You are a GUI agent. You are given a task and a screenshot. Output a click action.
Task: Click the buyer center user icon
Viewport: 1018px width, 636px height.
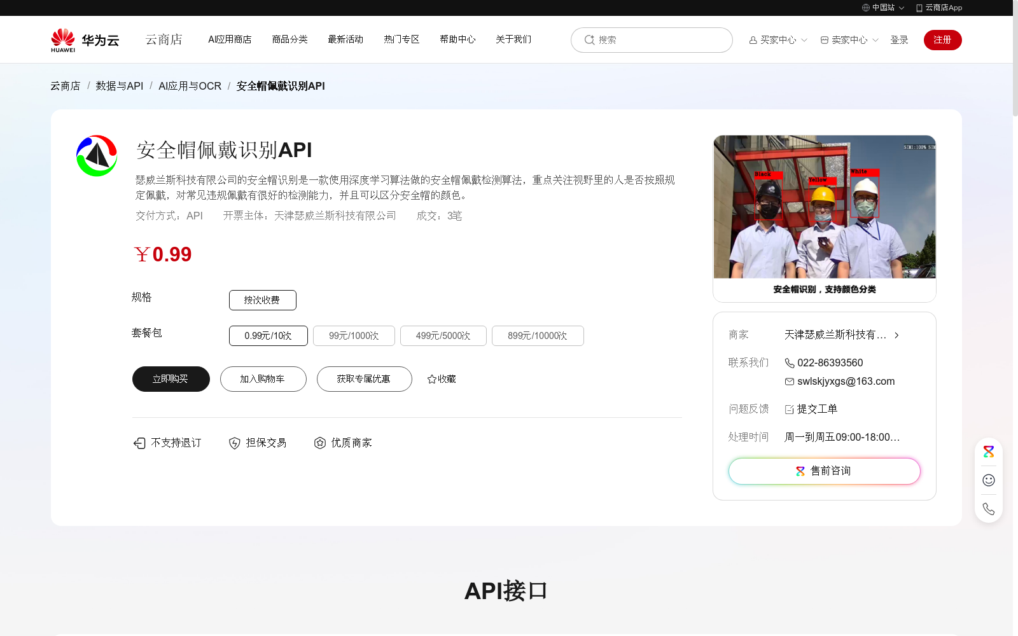point(753,40)
